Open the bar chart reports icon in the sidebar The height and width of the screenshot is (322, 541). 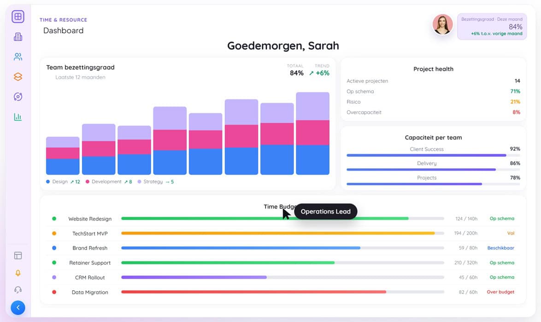(x=18, y=117)
